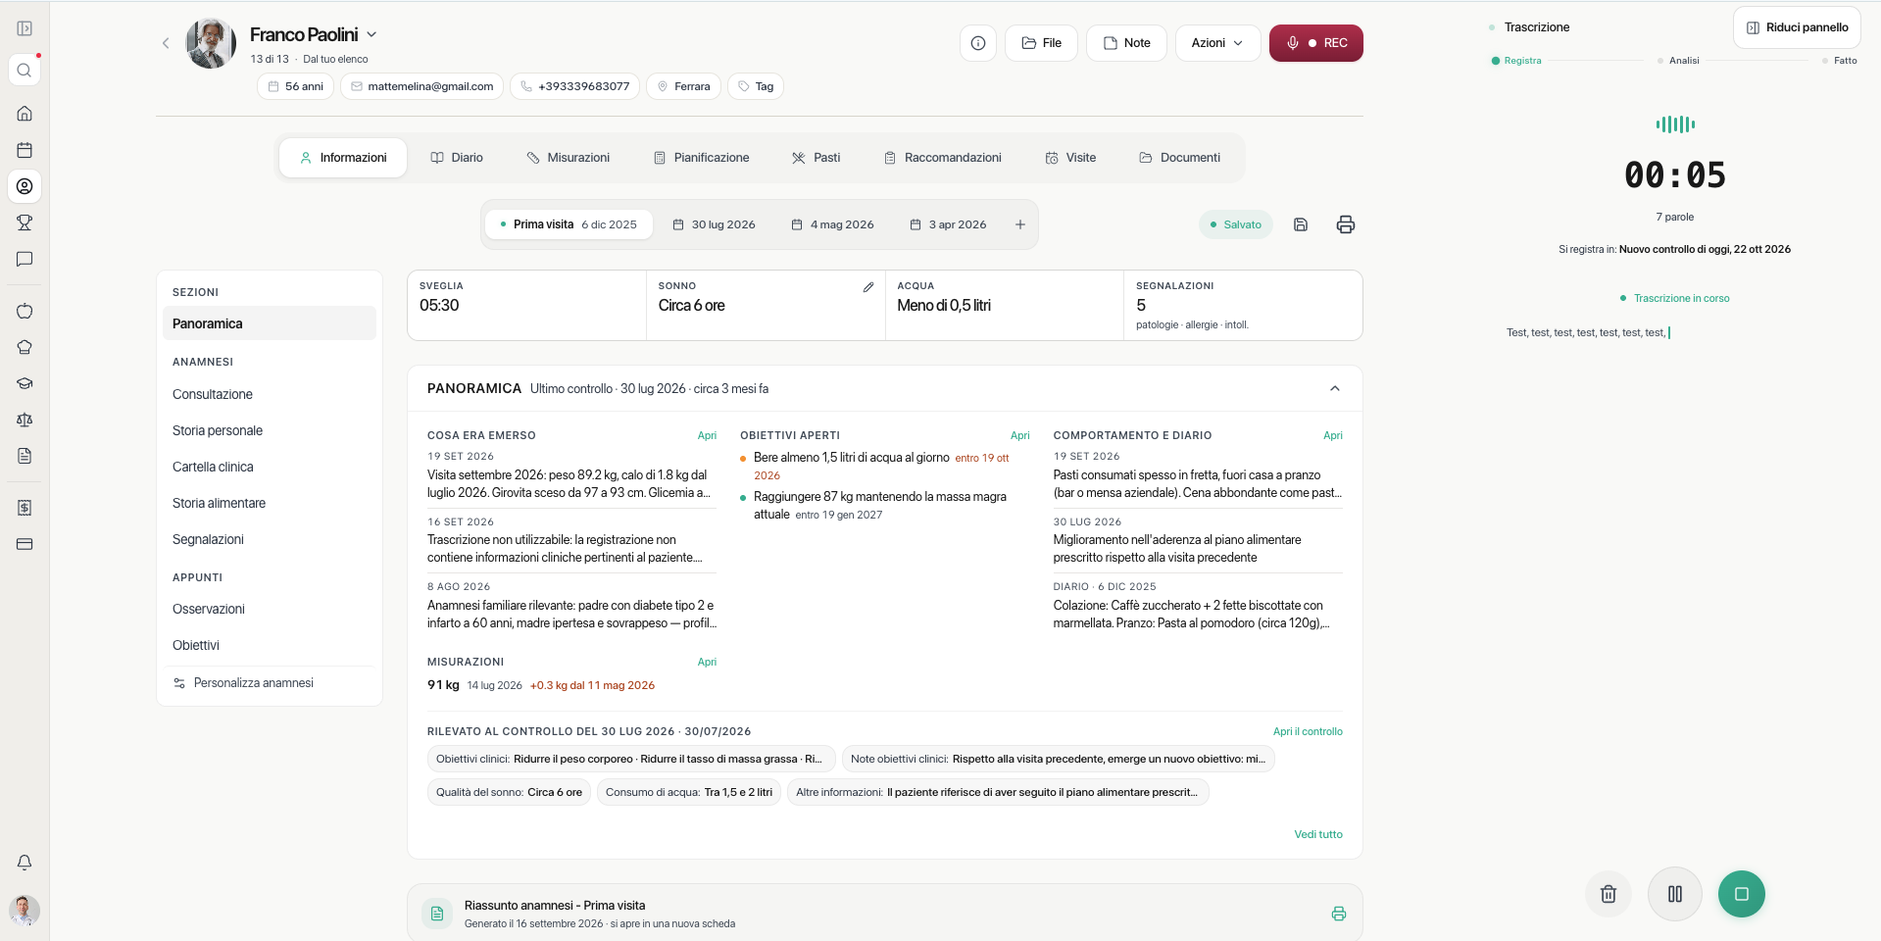Screen dimensions: 1881x941
Task: Pause the ongoing recording
Action: [x=1675, y=894]
